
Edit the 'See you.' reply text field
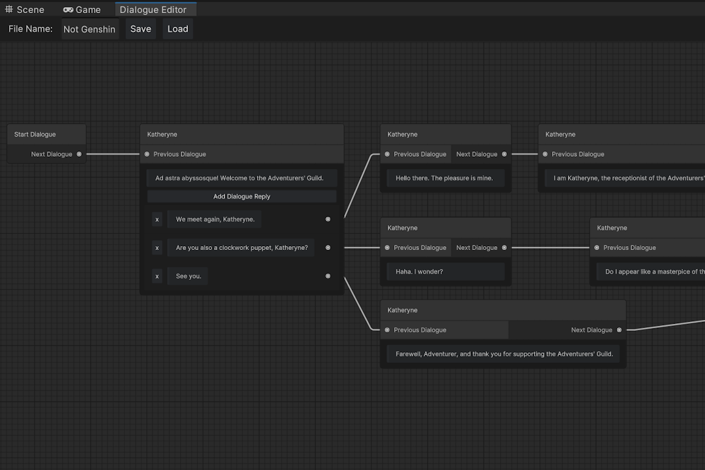coord(188,276)
